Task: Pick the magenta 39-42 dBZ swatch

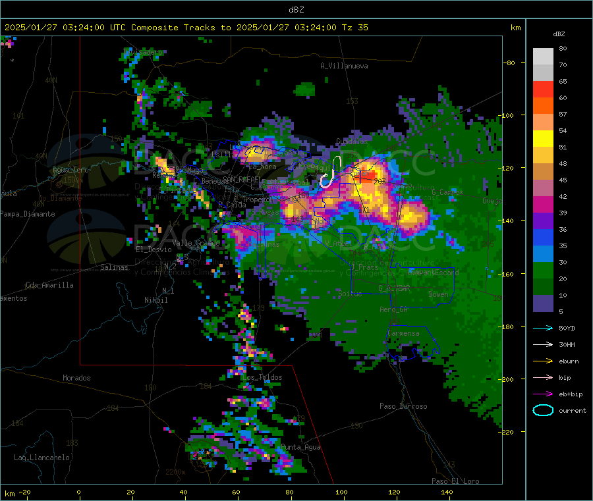Action: tap(543, 204)
